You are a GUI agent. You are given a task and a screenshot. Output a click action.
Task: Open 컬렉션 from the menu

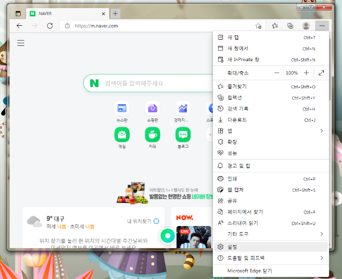pos(271,98)
